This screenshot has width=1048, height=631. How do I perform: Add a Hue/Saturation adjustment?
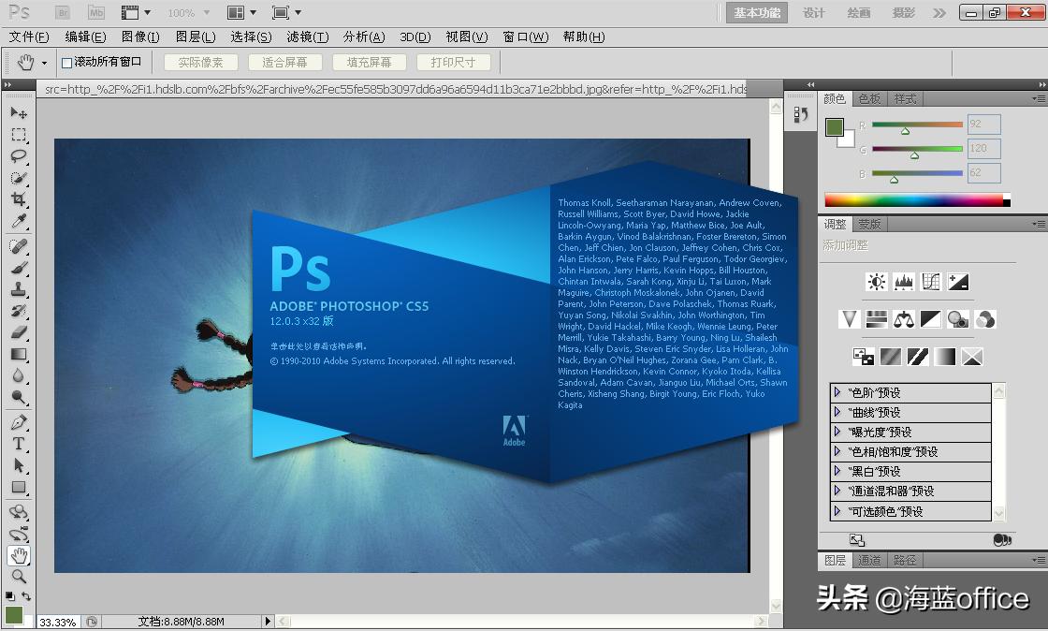(x=876, y=319)
